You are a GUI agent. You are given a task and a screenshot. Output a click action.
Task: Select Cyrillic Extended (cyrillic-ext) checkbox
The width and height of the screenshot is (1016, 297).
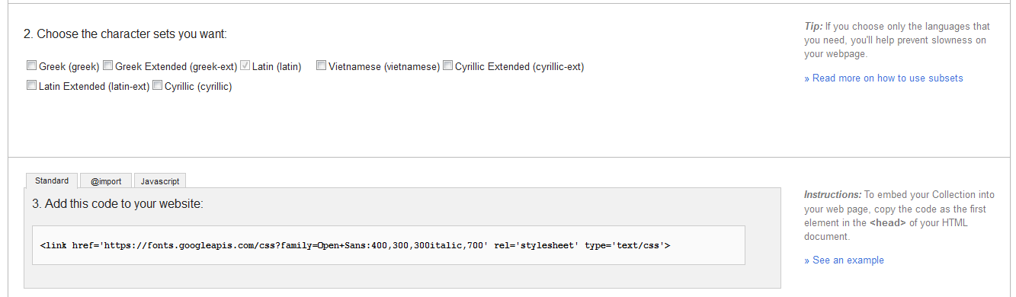point(447,65)
